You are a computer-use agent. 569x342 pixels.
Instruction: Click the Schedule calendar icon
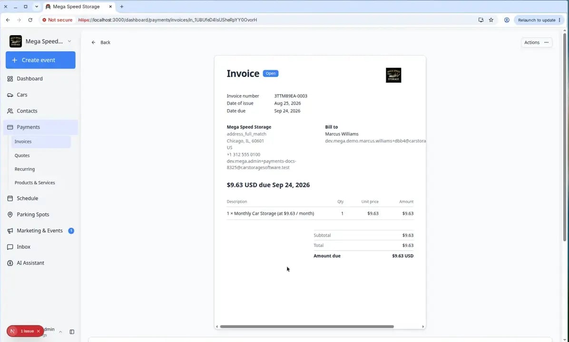pyautogui.click(x=10, y=198)
